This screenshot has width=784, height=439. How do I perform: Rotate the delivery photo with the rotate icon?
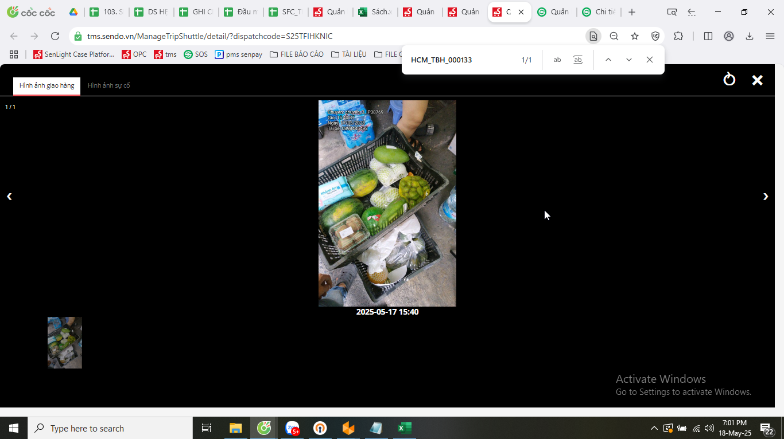coord(729,79)
